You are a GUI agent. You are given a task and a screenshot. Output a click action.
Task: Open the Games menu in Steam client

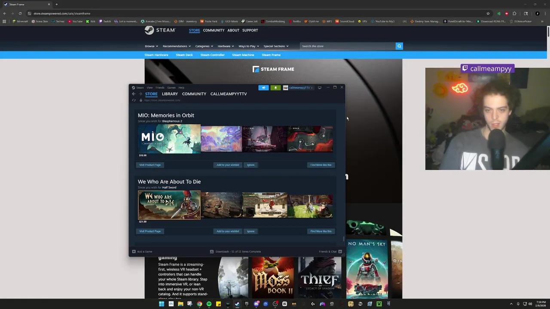[171, 88]
